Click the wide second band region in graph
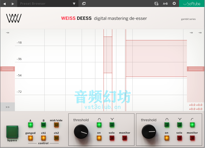 tap(156, 58)
